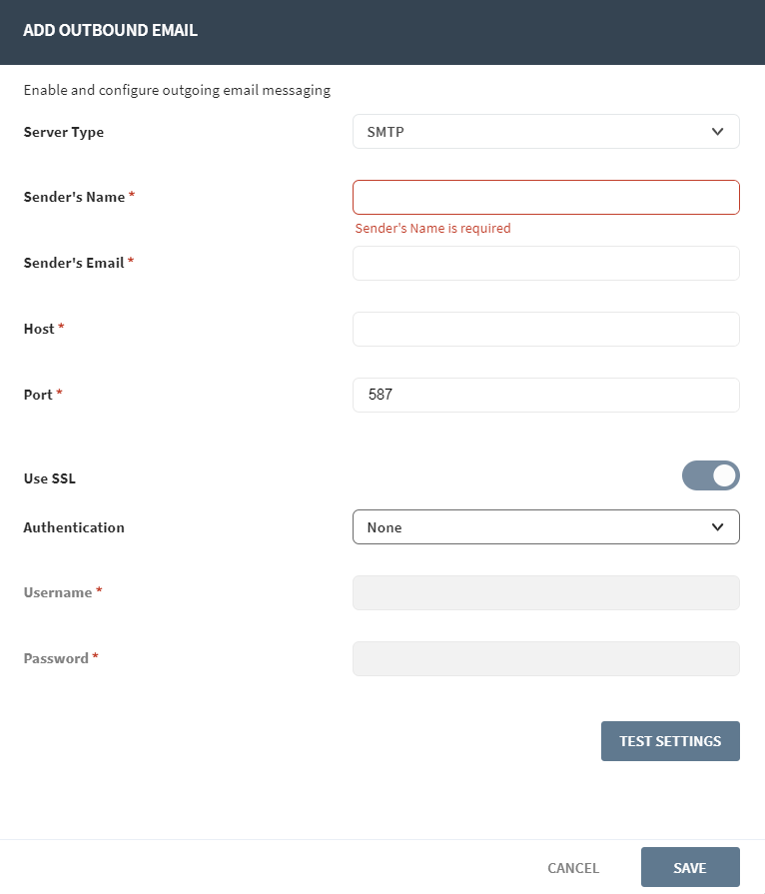Open the Server Type dropdown showing SMTP
The image size is (765, 894).
(546, 132)
